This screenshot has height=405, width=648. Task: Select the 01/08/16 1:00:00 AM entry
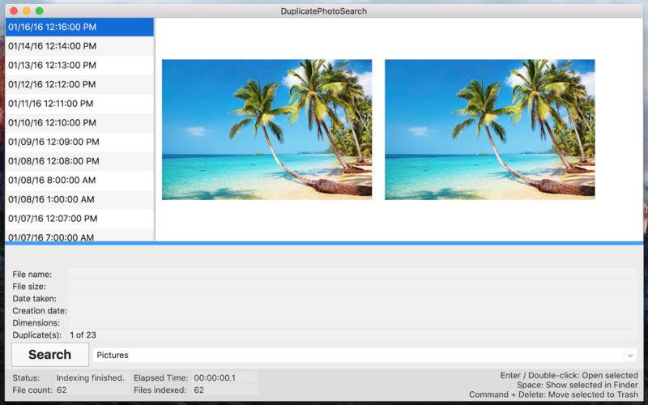pyautogui.click(x=79, y=199)
